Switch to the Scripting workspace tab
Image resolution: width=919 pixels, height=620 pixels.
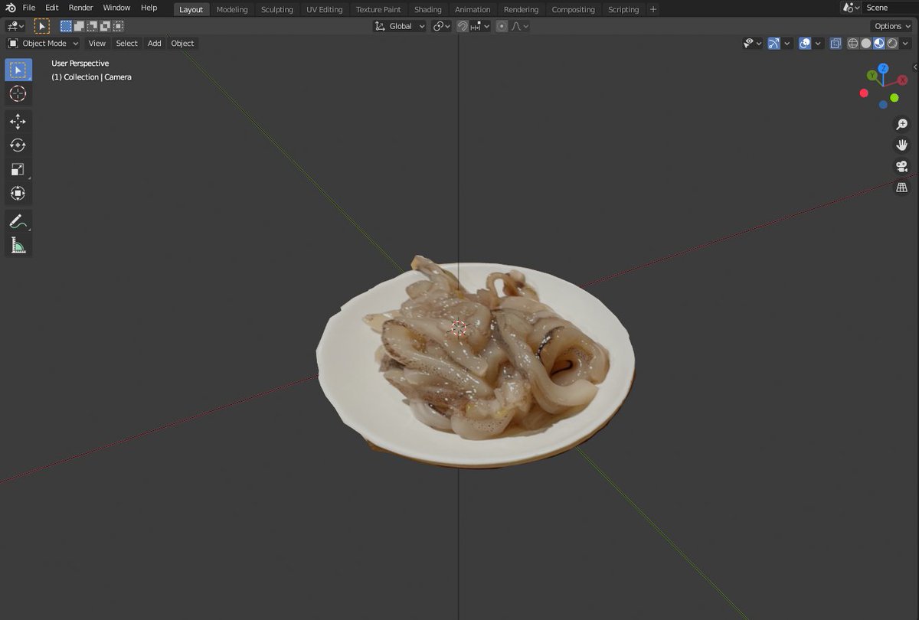(623, 9)
